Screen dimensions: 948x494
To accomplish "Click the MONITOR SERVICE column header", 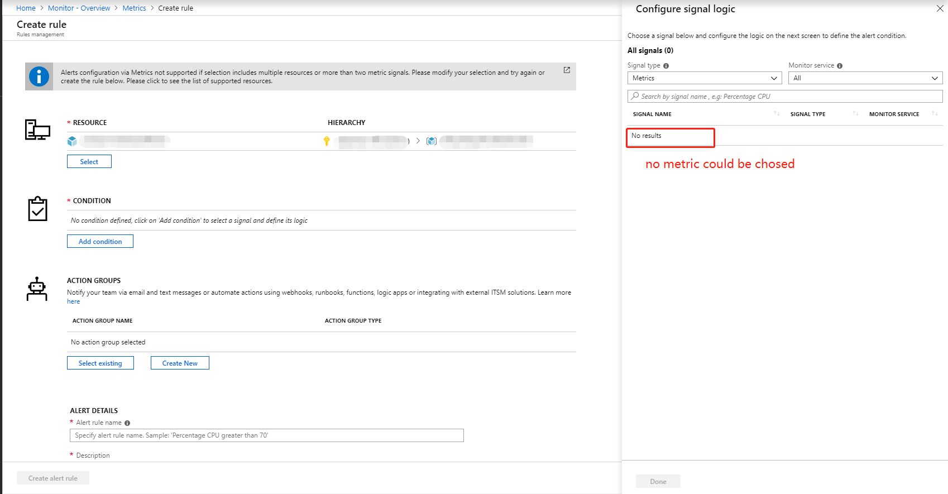I will point(894,114).
